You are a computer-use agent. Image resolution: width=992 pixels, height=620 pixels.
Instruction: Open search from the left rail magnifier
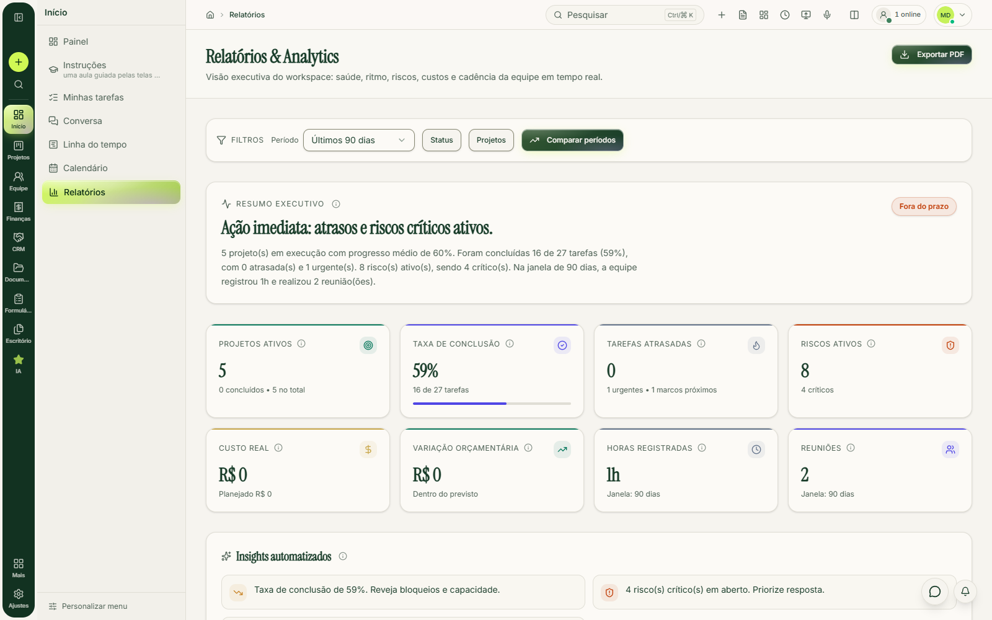[x=19, y=84]
